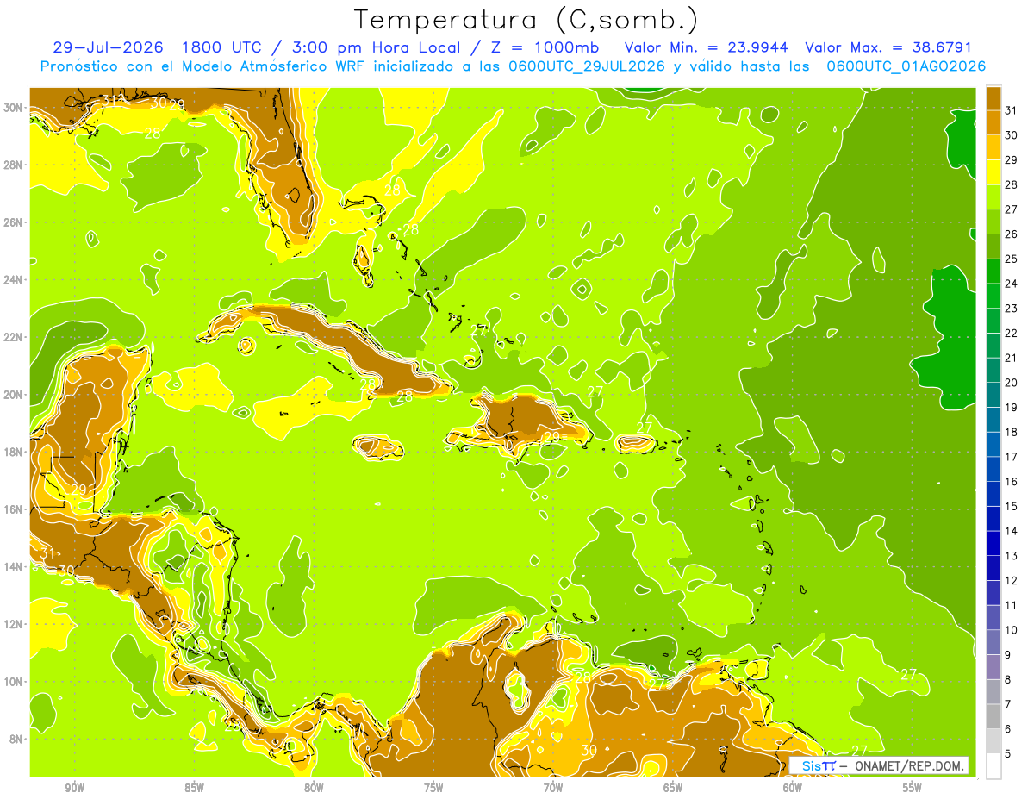
Task: Click the '90W' longitude axis label
Action: [x=75, y=788]
